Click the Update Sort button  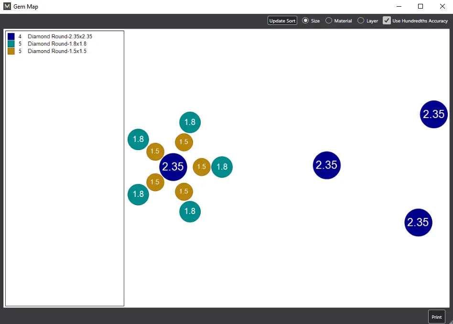click(282, 21)
